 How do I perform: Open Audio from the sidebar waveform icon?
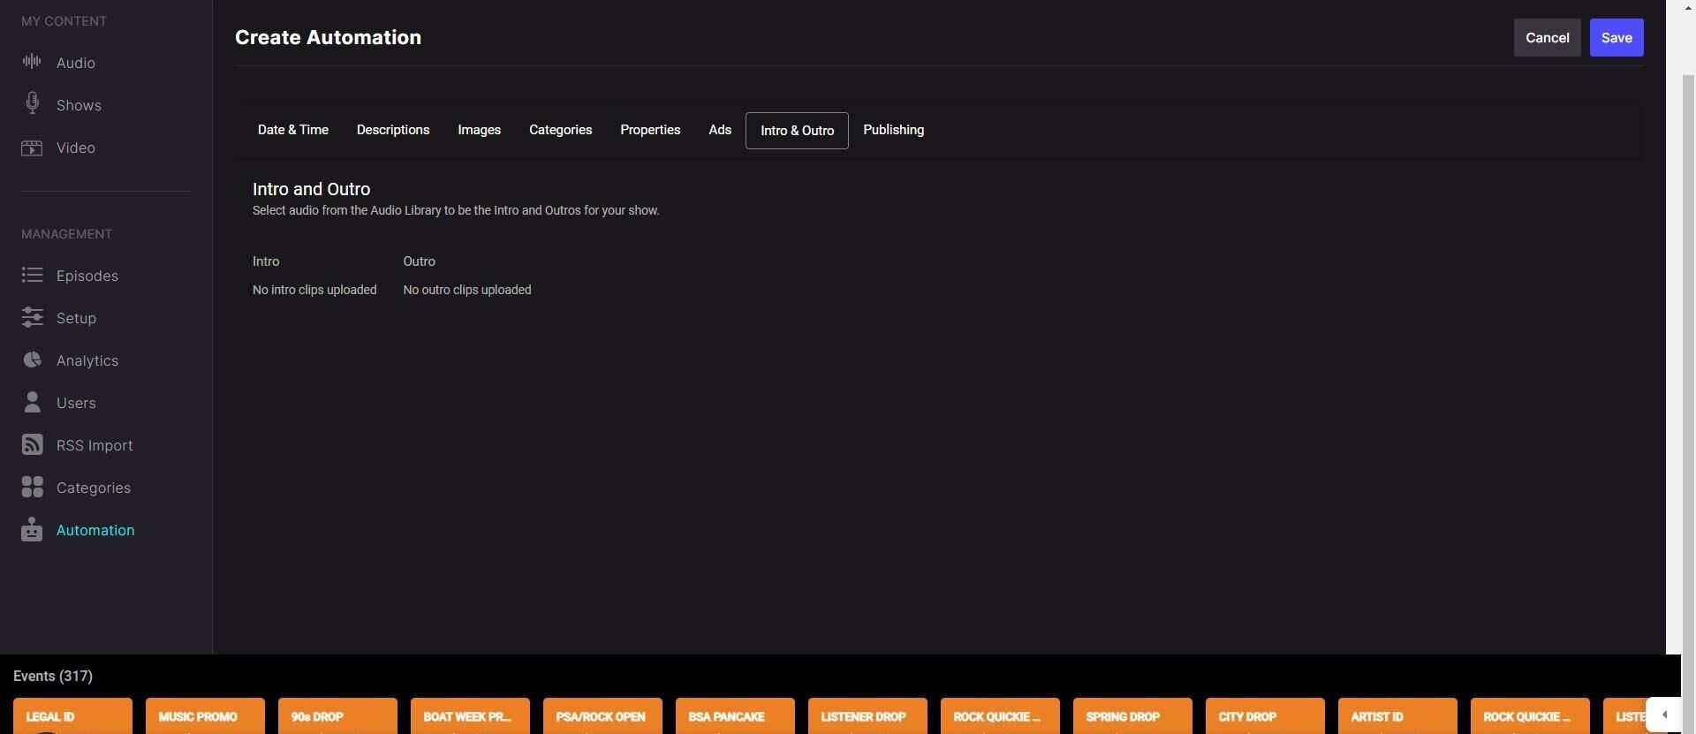[x=32, y=62]
